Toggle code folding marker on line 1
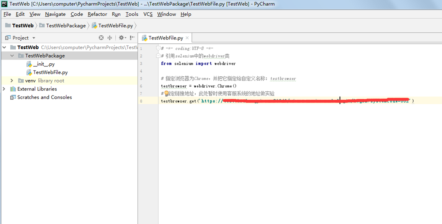 pyautogui.click(x=158, y=48)
